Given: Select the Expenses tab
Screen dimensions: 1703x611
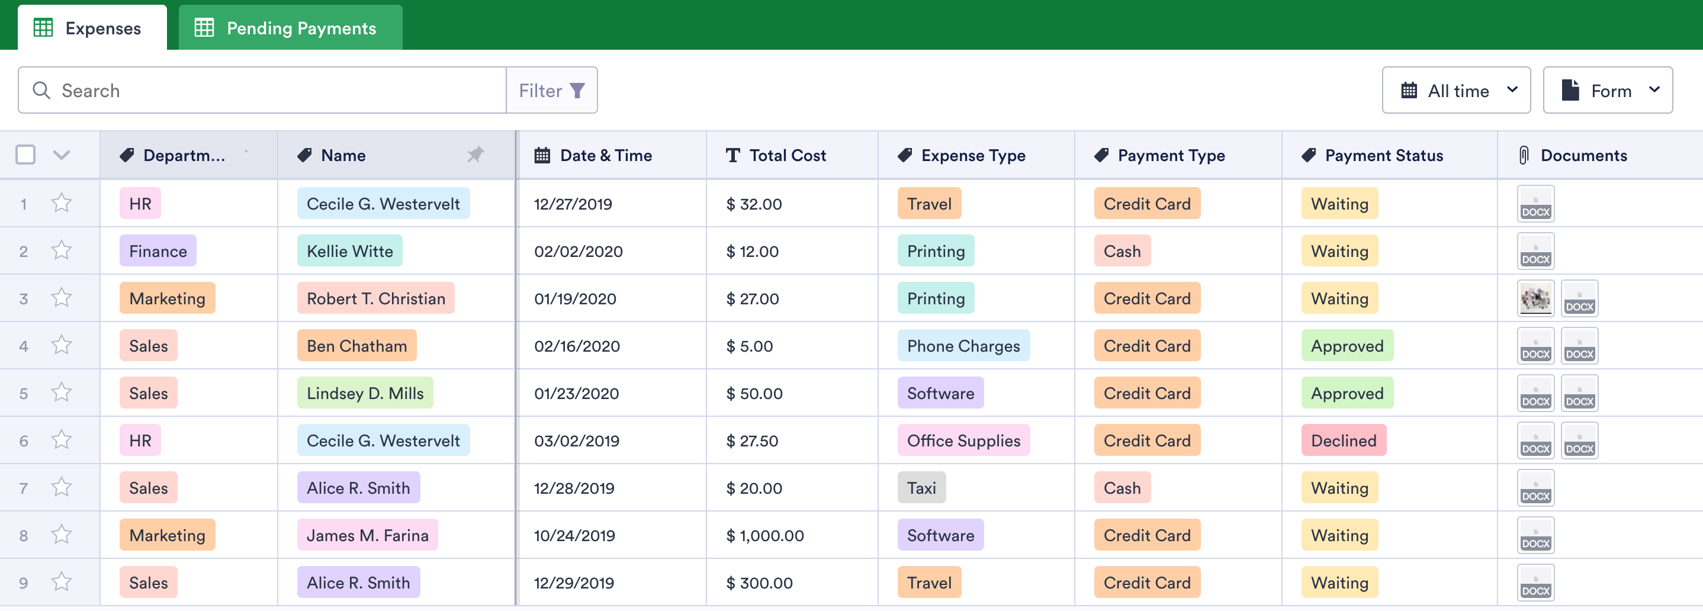Looking at the screenshot, I should tap(92, 28).
